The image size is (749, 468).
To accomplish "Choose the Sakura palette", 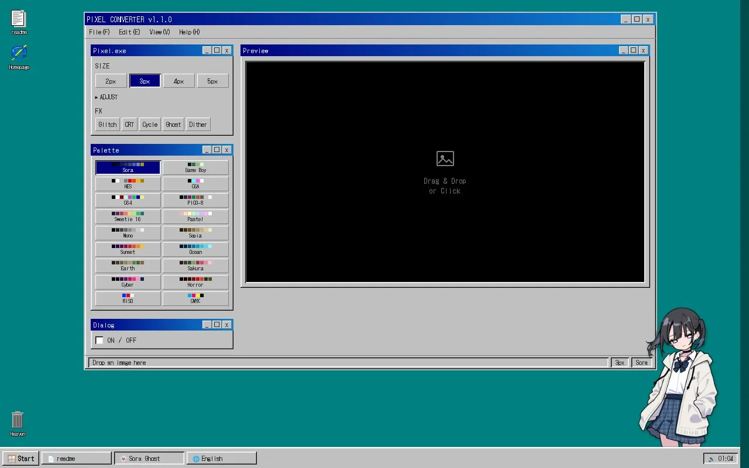I will coord(195,266).
